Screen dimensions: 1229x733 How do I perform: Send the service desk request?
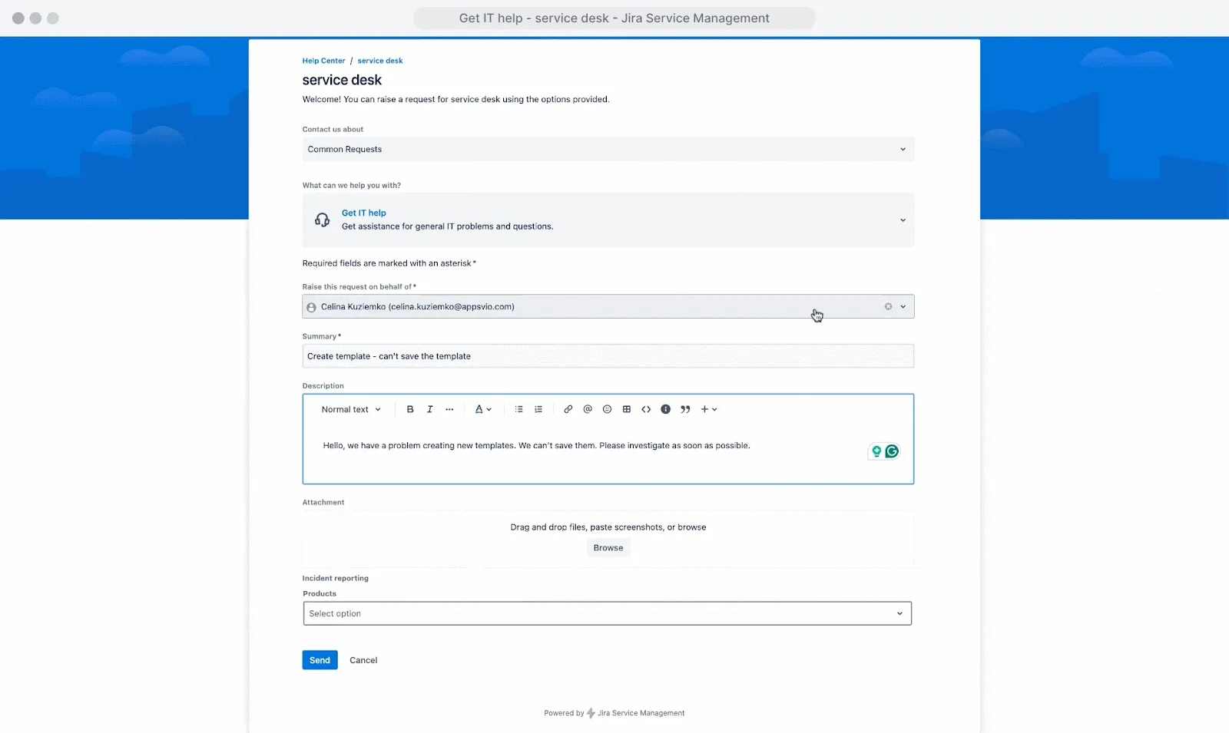coord(320,659)
